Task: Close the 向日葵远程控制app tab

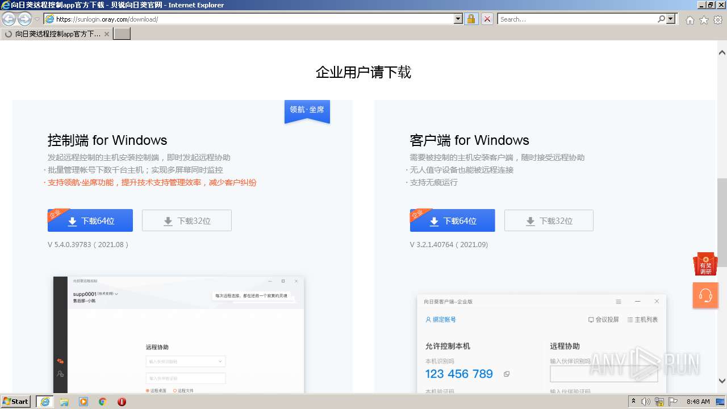Action: [x=106, y=34]
